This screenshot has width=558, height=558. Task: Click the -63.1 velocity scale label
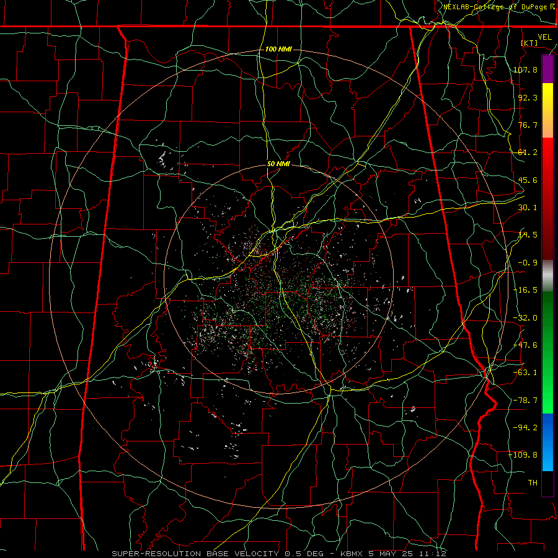pyautogui.click(x=525, y=373)
